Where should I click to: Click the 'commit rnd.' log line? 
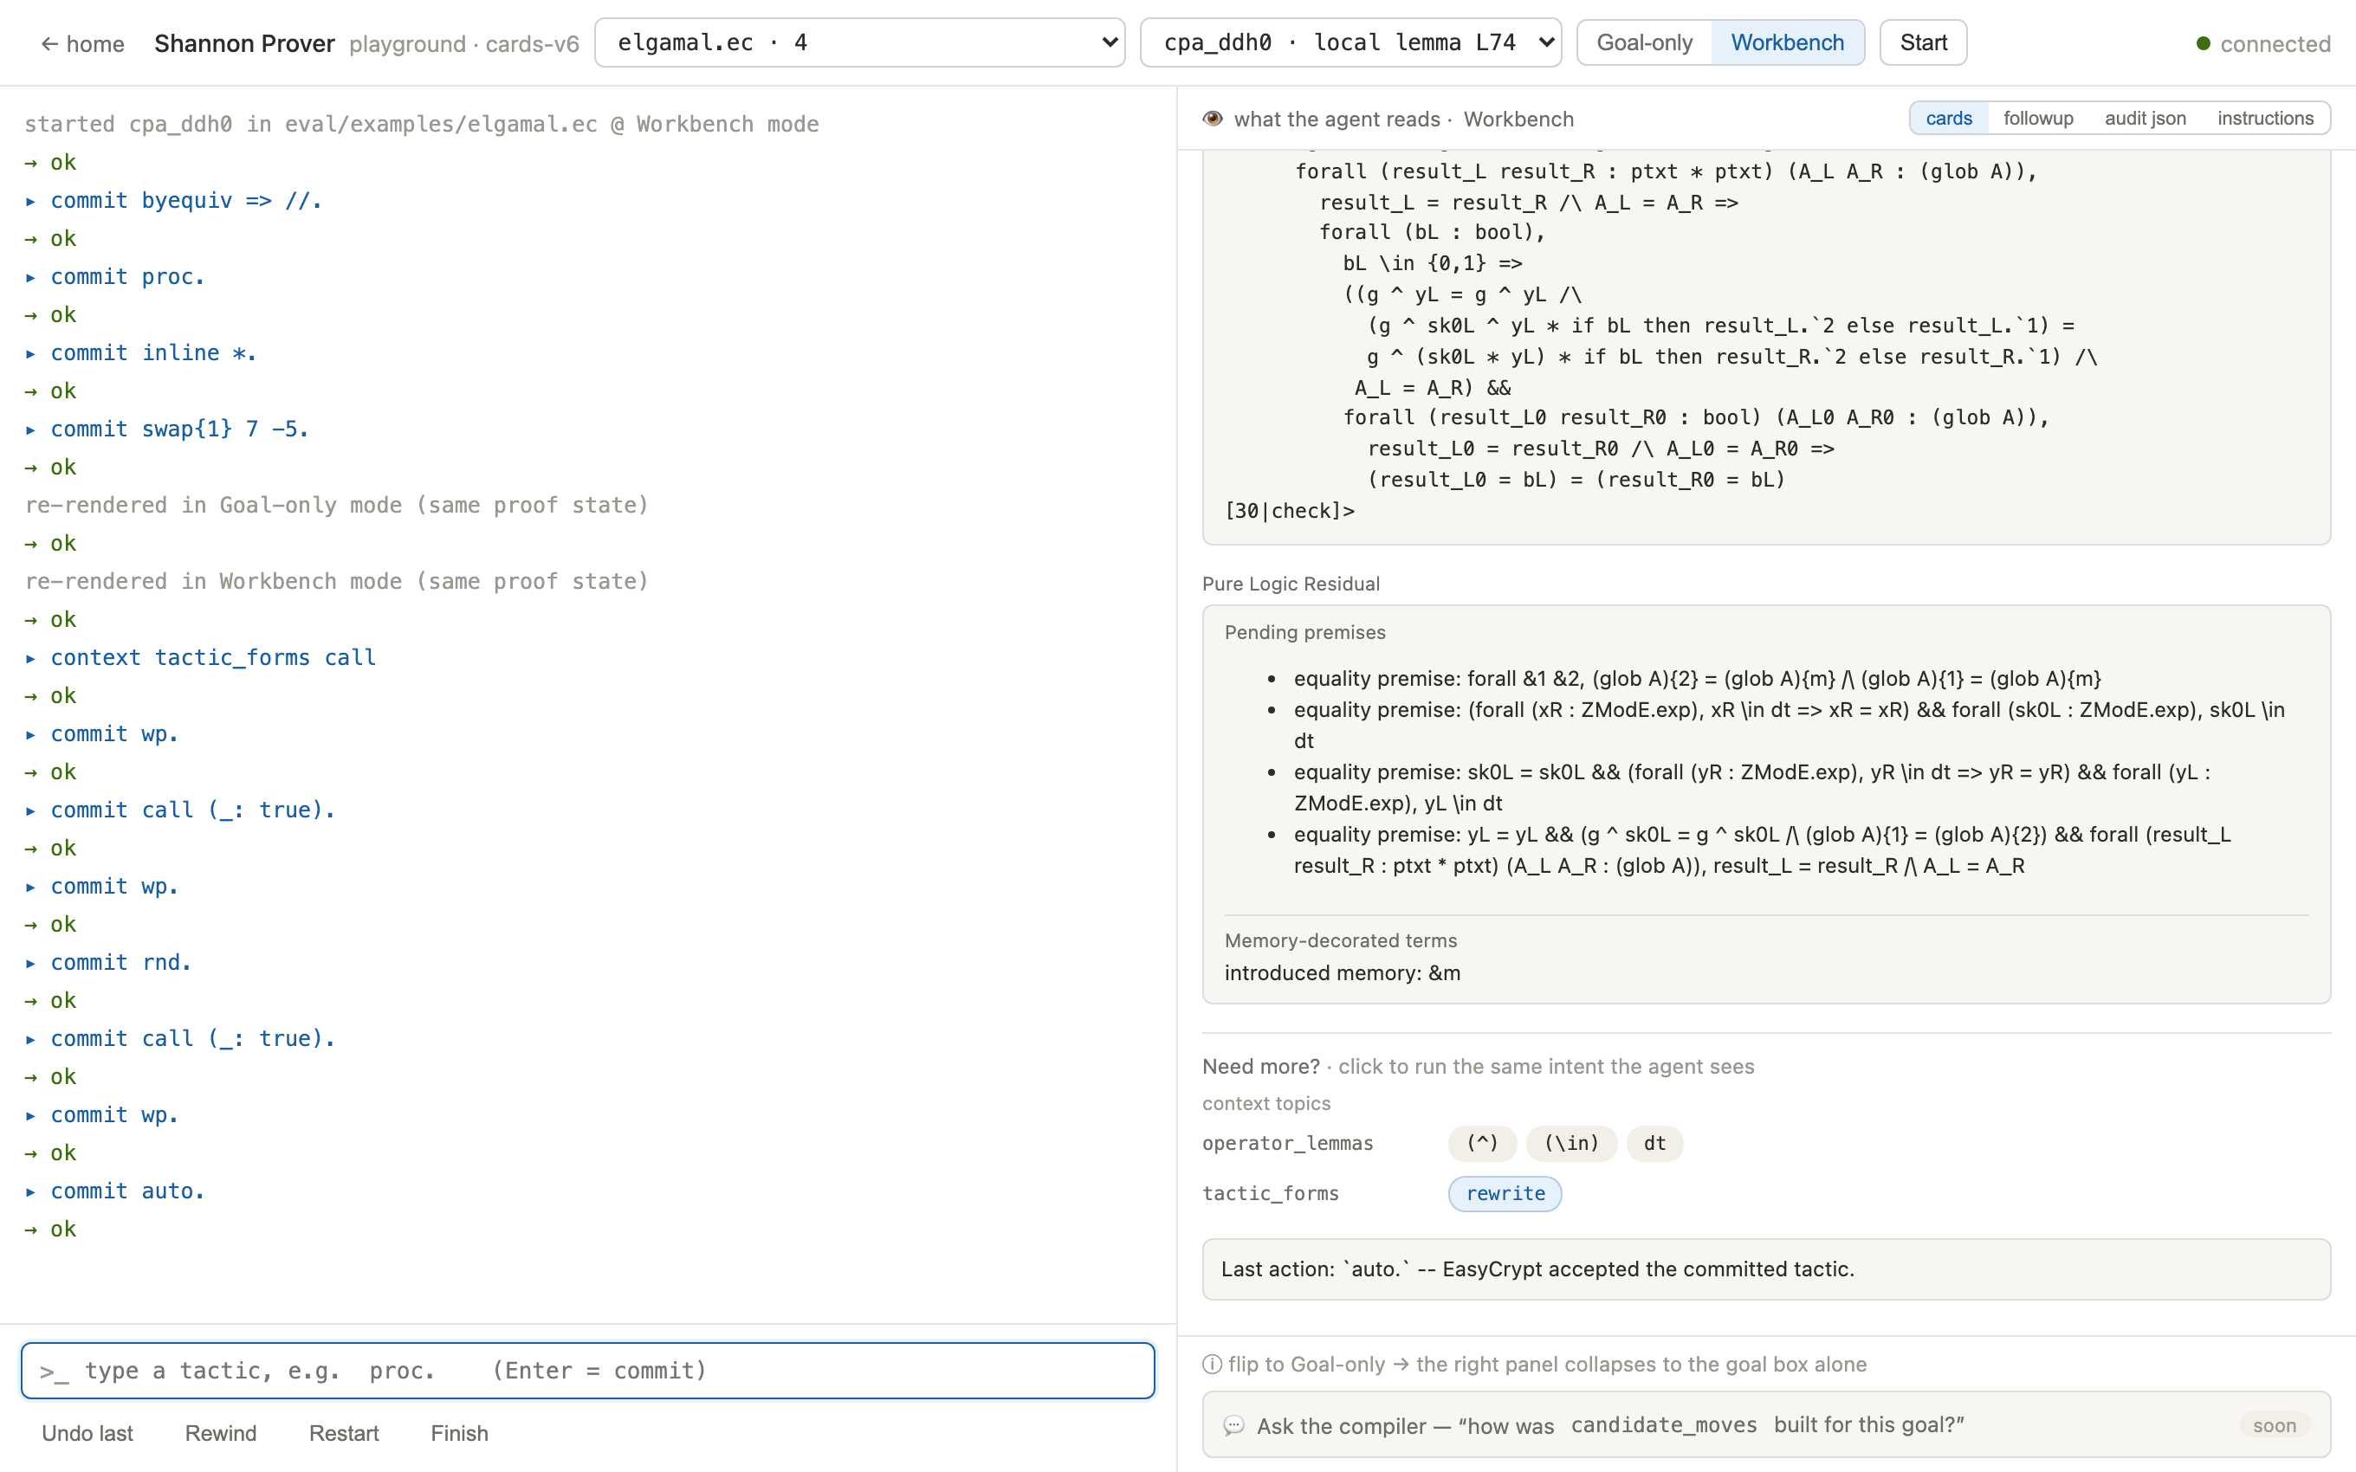tap(109, 963)
